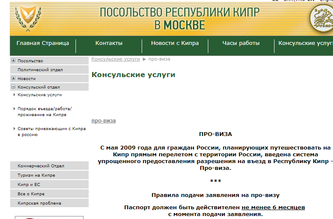Click the про-виза breadcrumb text
333x219 pixels.
pyautogui.click(x=159, y=59)
